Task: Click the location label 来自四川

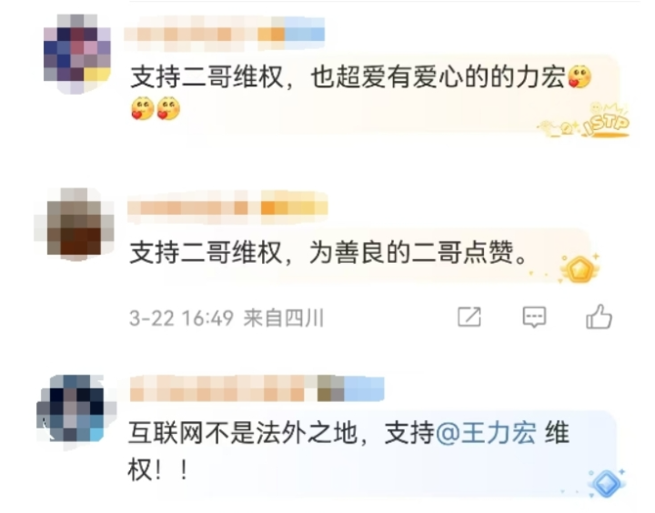Action: [284, 318]
